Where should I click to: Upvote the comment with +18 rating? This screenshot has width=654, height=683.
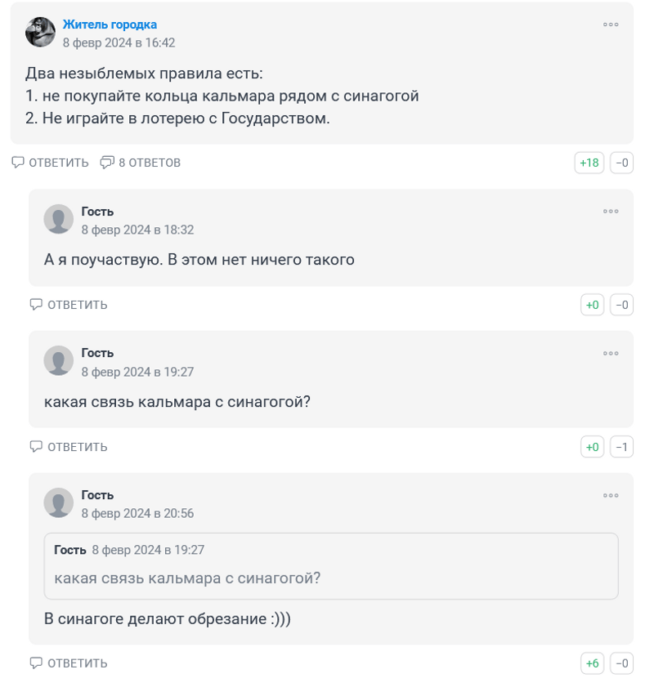tap(589, 163)
